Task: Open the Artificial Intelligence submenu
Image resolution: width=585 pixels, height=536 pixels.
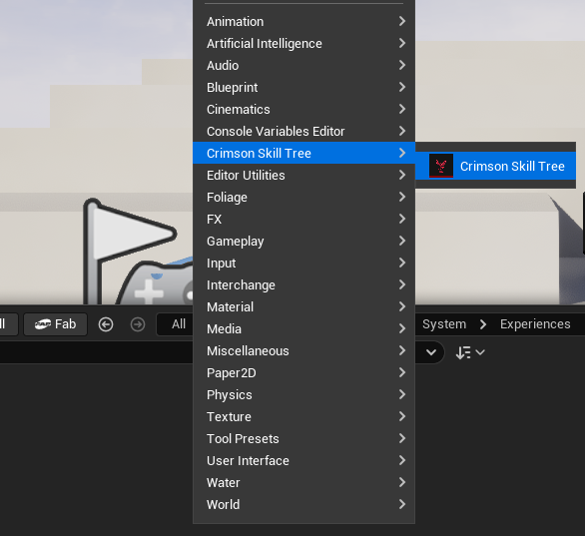Action: 303,44
